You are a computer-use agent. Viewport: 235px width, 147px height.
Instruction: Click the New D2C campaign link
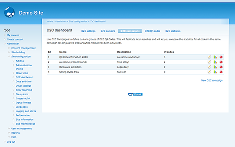tap(212, 80)
